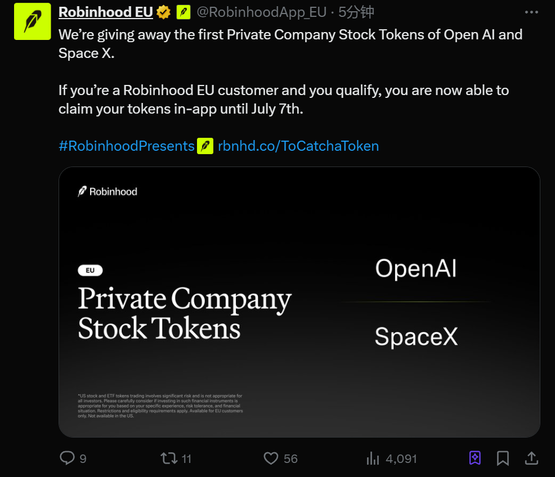
Task: Reply to the Robinhood EU tweet
Action: (x=66, y=458)
